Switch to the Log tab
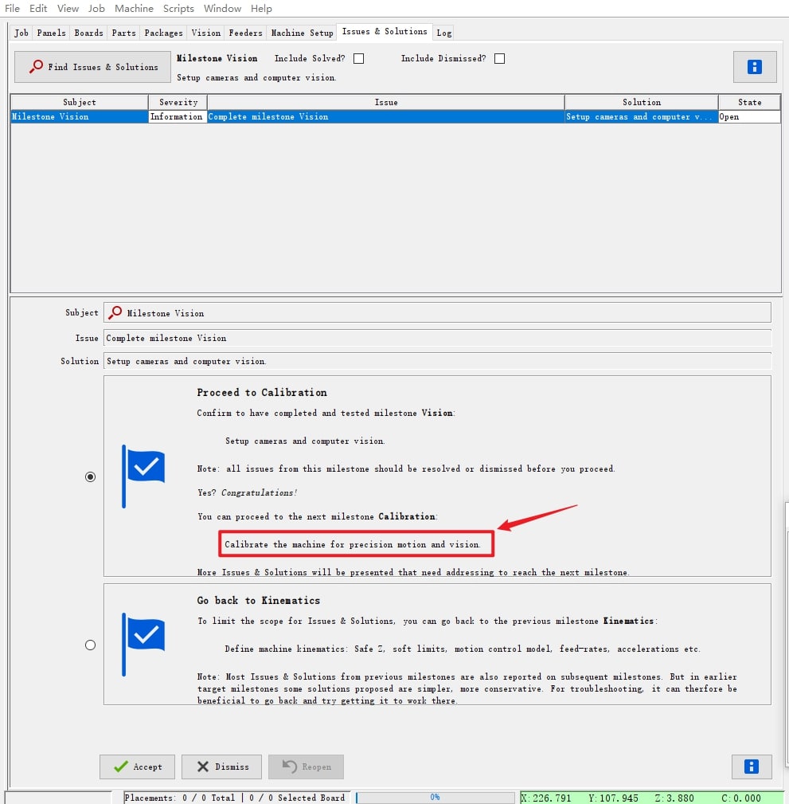 [x=443, y=33]
